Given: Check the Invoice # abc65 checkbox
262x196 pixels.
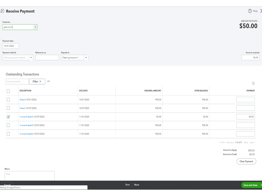Looking at the screenshot, I should tap(8, 125).
